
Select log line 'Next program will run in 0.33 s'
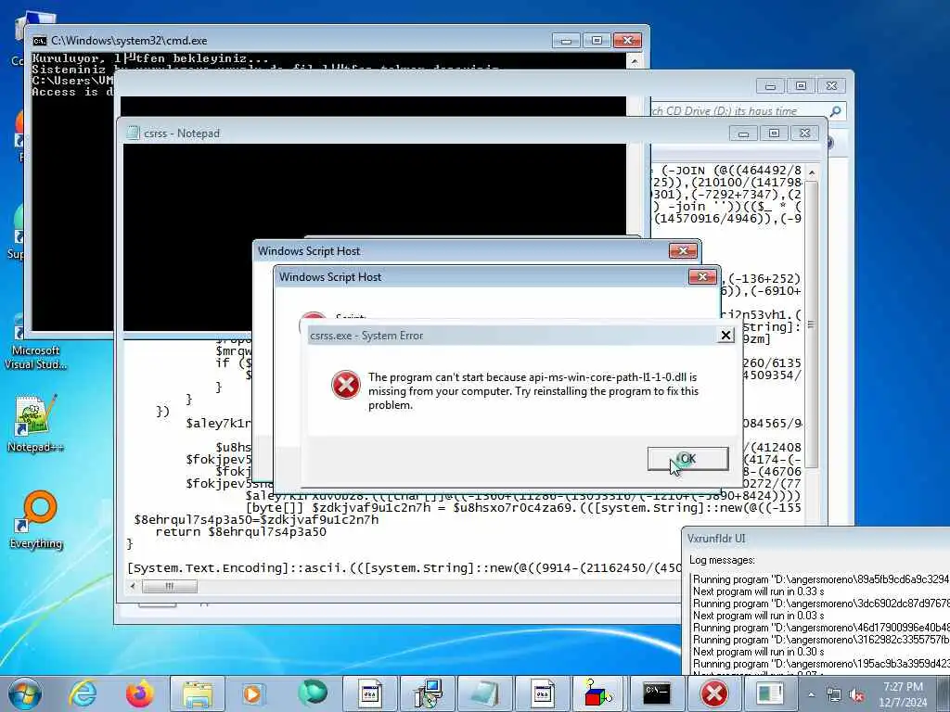coord(759,591)
